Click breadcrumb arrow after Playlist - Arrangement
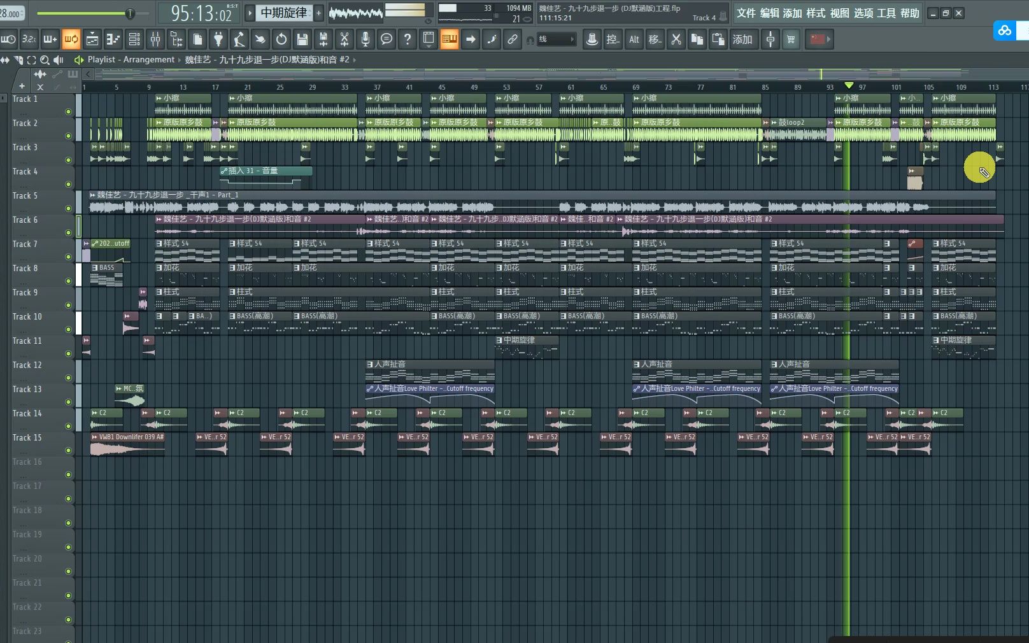1029x643 pixels. [180, 60]
